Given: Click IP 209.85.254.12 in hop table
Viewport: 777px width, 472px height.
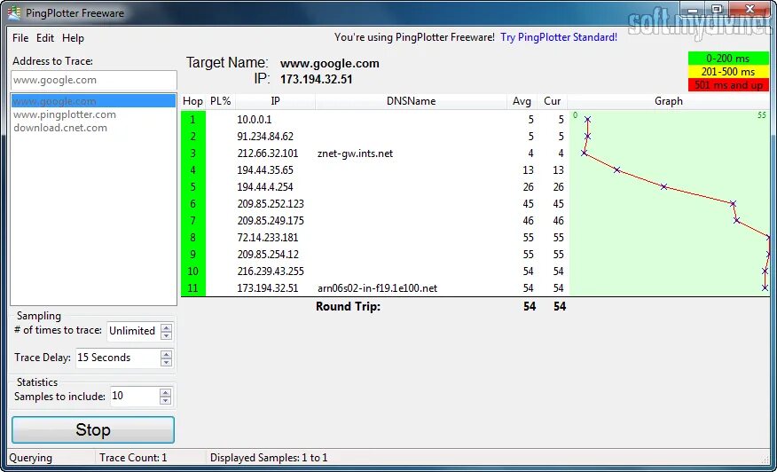Looking at the screenshot, I should point(268,255).
